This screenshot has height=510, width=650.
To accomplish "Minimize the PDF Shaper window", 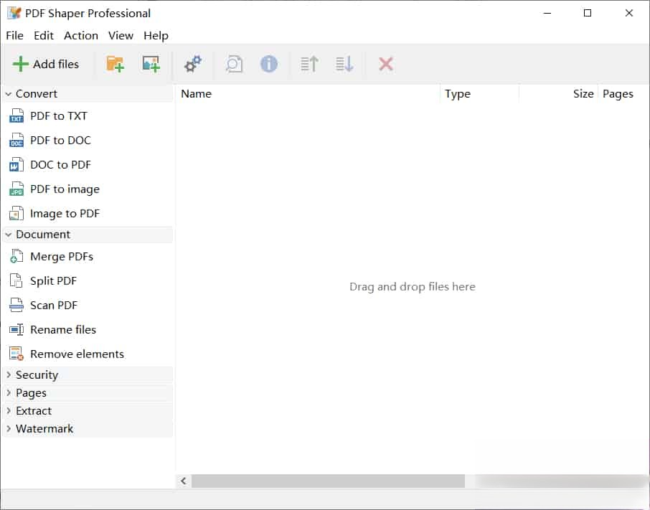I will pos(547,13).
